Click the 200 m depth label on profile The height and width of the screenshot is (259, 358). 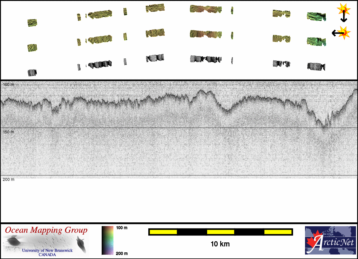(9, 179)
